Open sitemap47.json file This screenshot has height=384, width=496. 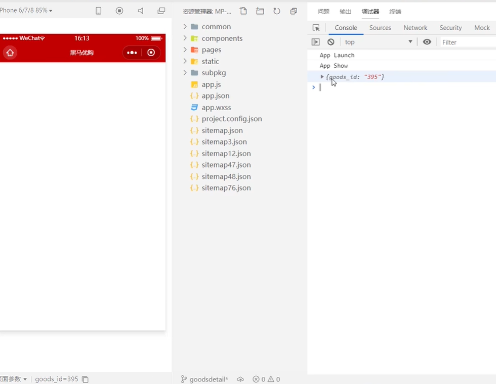pos(226,165)
